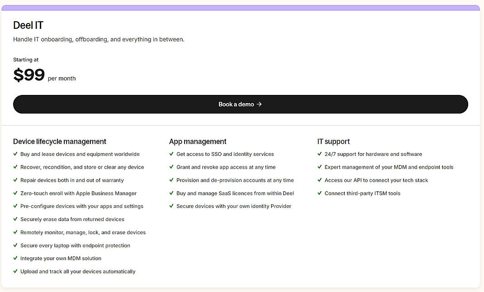Click "Access our API to connect your tech stack"

pyautogui.click(x=376, y=180)
